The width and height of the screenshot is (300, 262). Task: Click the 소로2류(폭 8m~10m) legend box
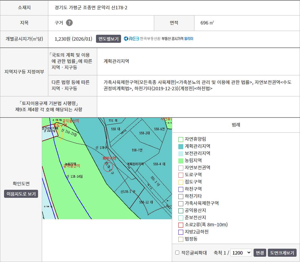[x=181, y=225]
